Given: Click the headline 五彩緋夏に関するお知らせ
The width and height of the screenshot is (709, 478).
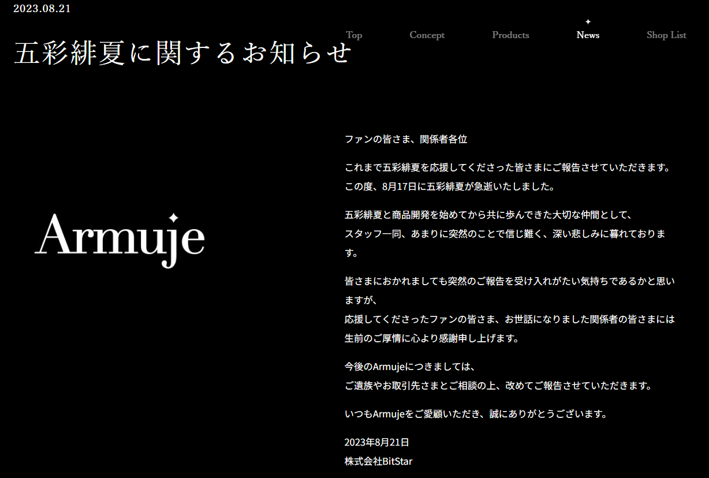Looking at the screenshot, I should coord(184,52).
